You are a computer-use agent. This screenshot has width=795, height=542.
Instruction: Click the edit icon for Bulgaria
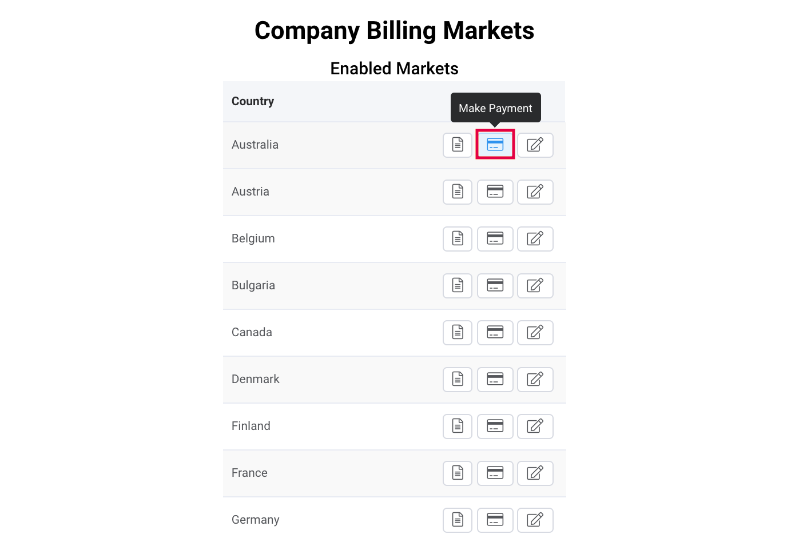click(535, 285)
